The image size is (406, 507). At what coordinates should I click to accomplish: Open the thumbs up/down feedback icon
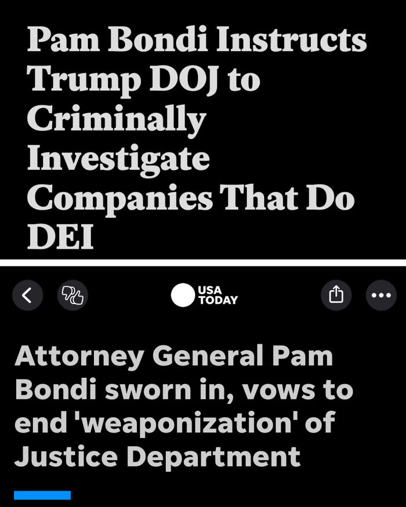pyautogui.click(x=72, y=295)
